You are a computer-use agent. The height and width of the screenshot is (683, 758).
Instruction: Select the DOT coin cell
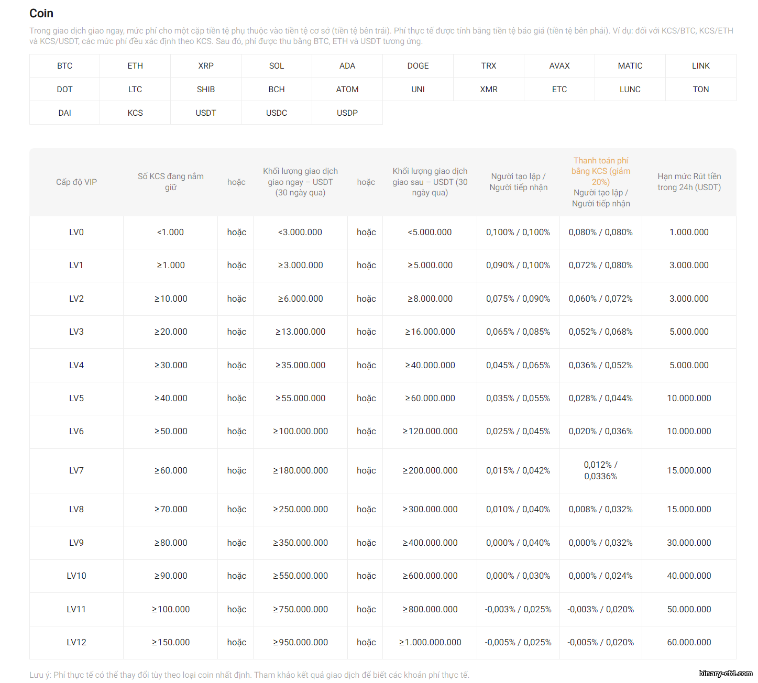[64, 90]
